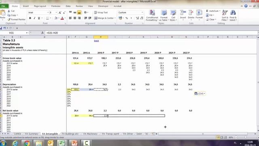Switch to the Formulas tab
The width and height of the screenshot is (259, 146).
pos(56,6)
